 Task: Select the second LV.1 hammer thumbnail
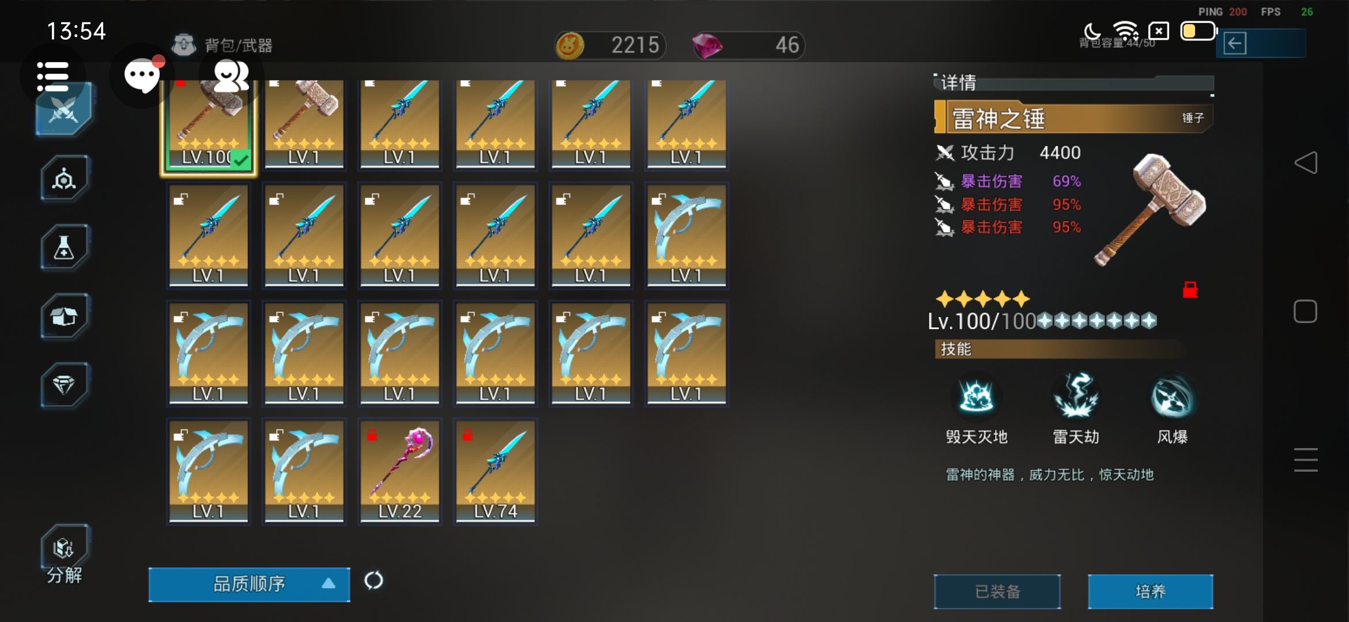click(304, 124)
